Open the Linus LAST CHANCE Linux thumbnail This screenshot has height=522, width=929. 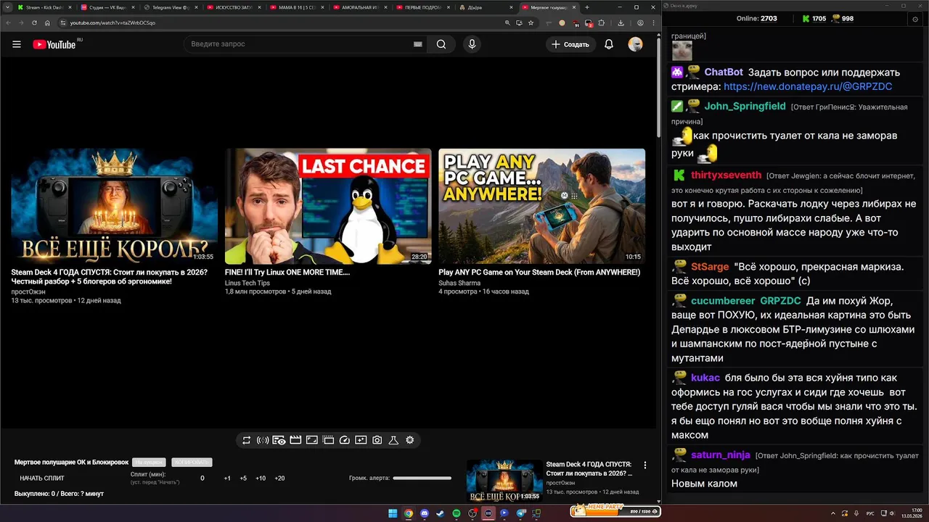(328, 207)
